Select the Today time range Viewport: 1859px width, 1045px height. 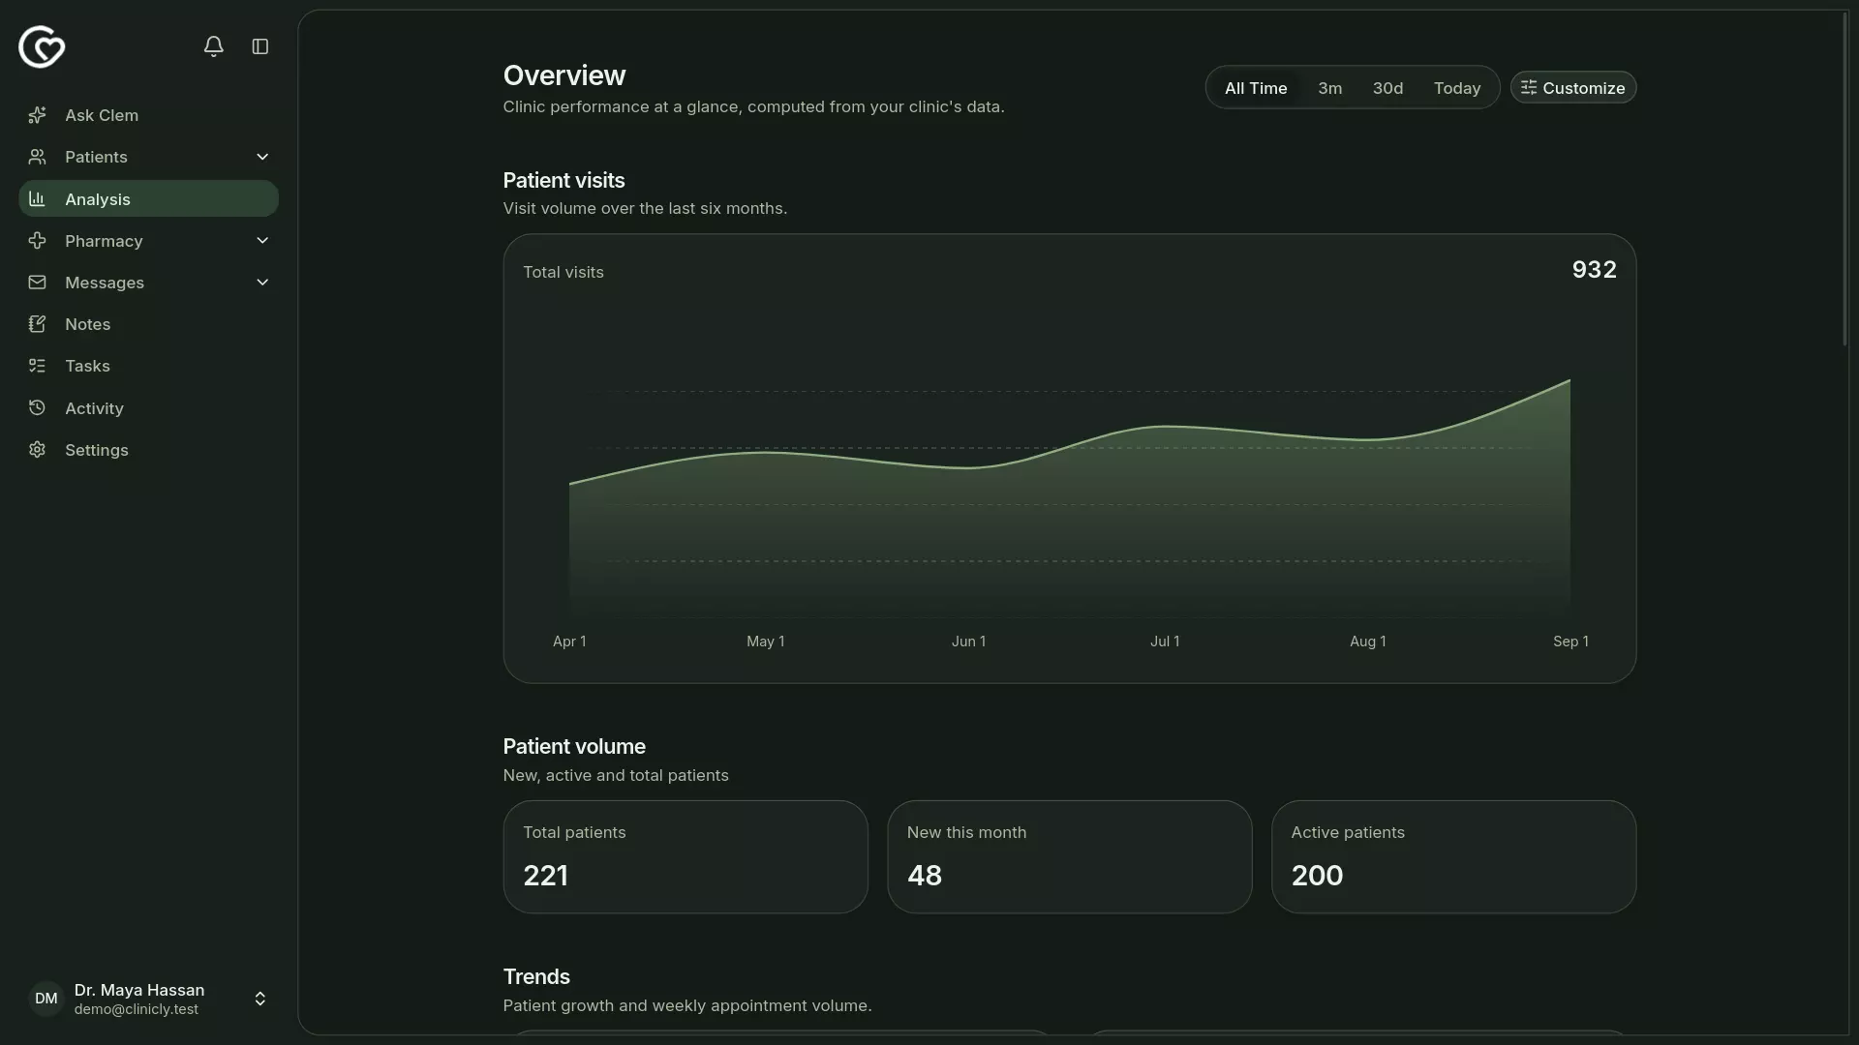click(x=1457, y=88)
